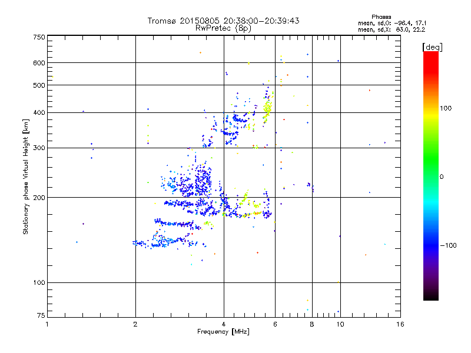Click the colorbar tick label "0"
Screen dimensions: 471x353
442,176
